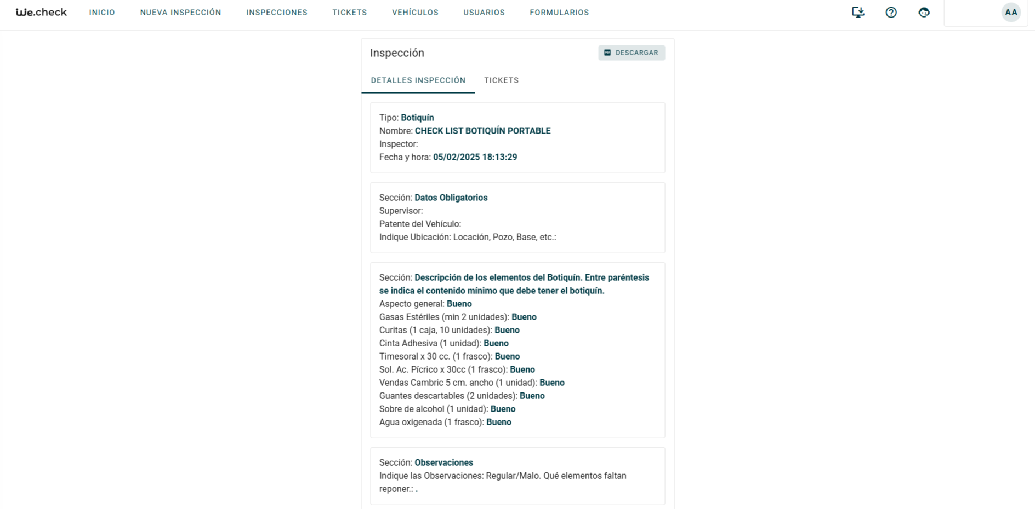Open help via question mark icon
This screenshot has height=509, width=1035.
(891, 13)
